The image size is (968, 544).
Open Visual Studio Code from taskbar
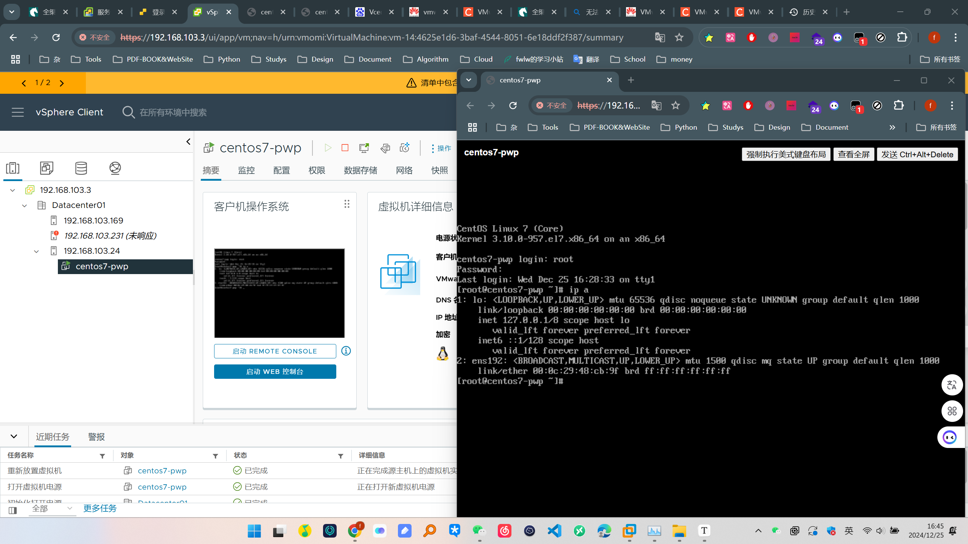click(554, 531)
